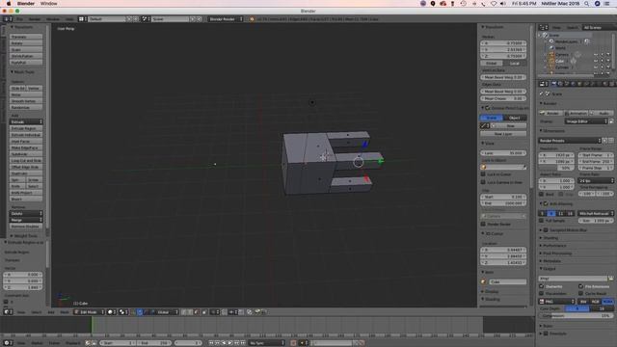
Task: Adjust the Compression slider
Action: coord(576,315)
